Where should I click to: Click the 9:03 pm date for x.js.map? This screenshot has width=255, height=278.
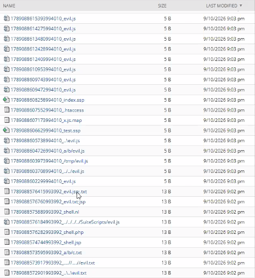pyautogui.click(x=224, y=120)
